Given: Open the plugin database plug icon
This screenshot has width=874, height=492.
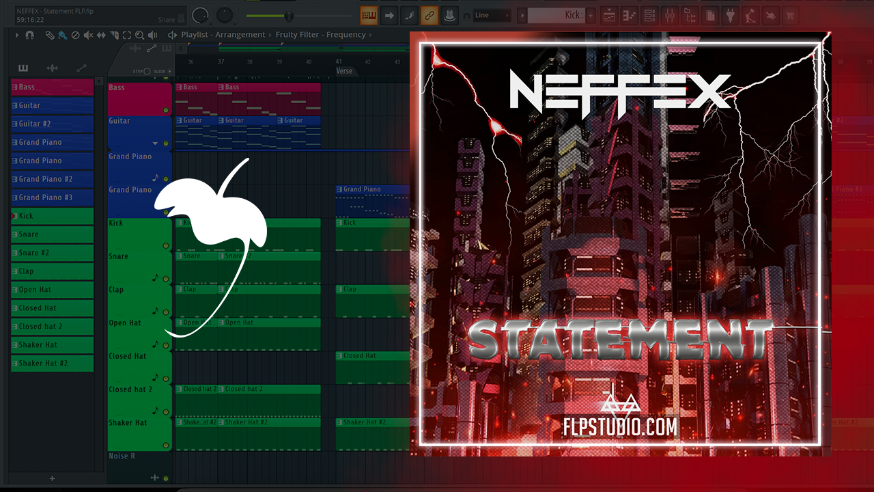Looking at the screenshot, I should tap(731, 15).
